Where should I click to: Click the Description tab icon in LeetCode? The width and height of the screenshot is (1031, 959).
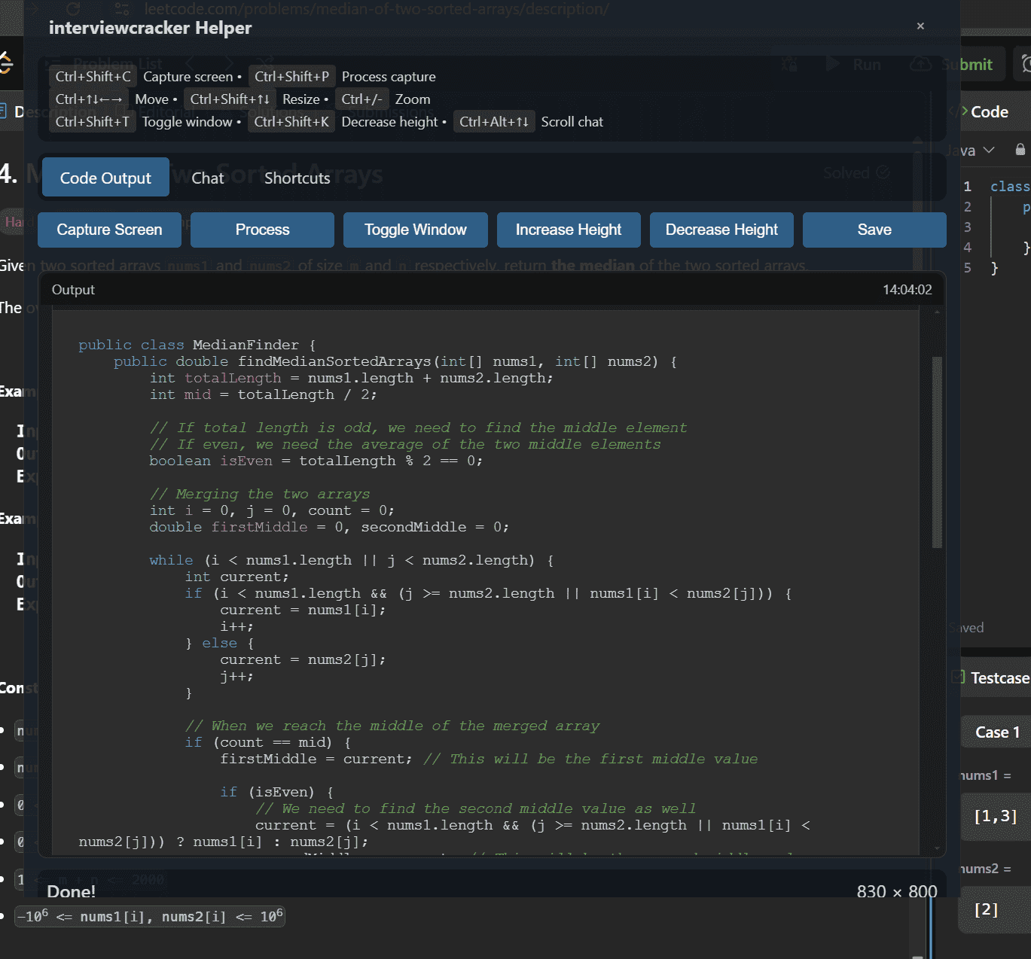[3, 111]
